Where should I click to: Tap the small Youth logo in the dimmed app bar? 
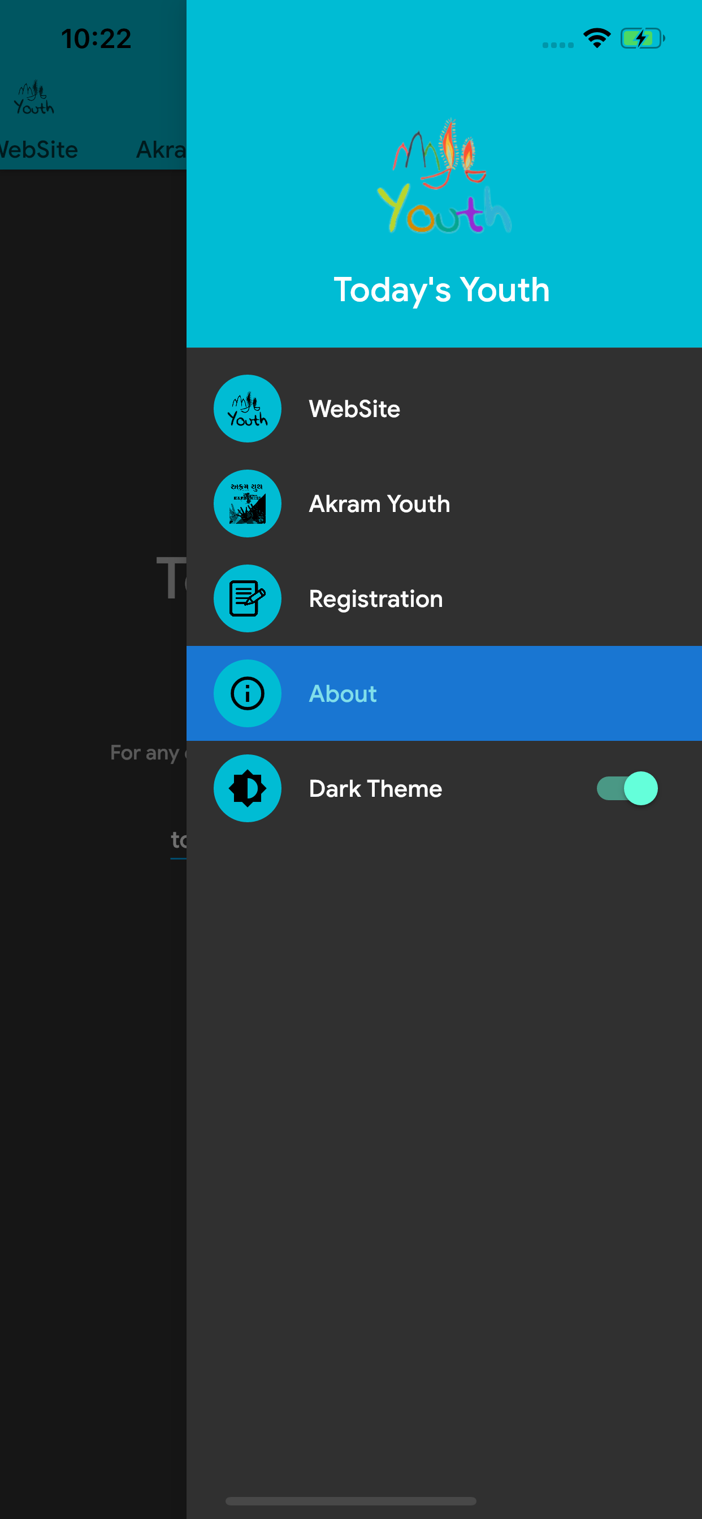coord(34,97)
